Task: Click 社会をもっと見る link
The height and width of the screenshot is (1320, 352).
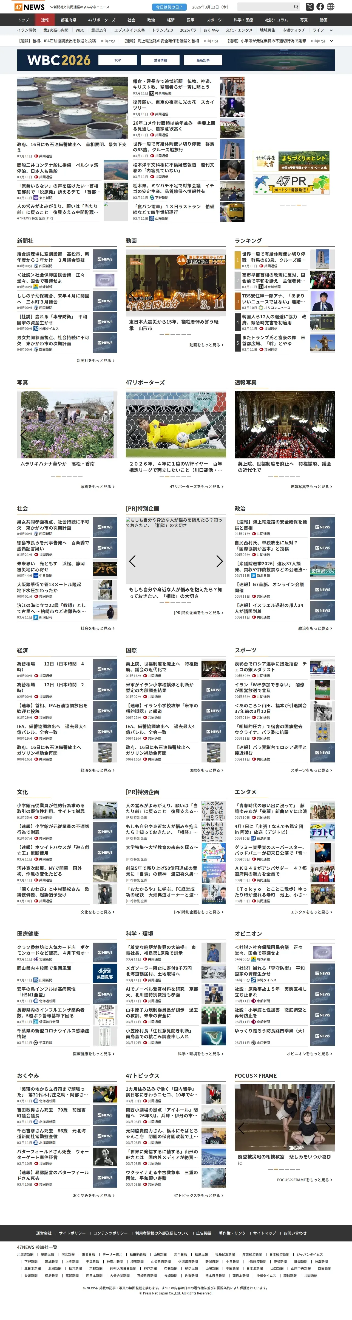Action: (97, 628)
